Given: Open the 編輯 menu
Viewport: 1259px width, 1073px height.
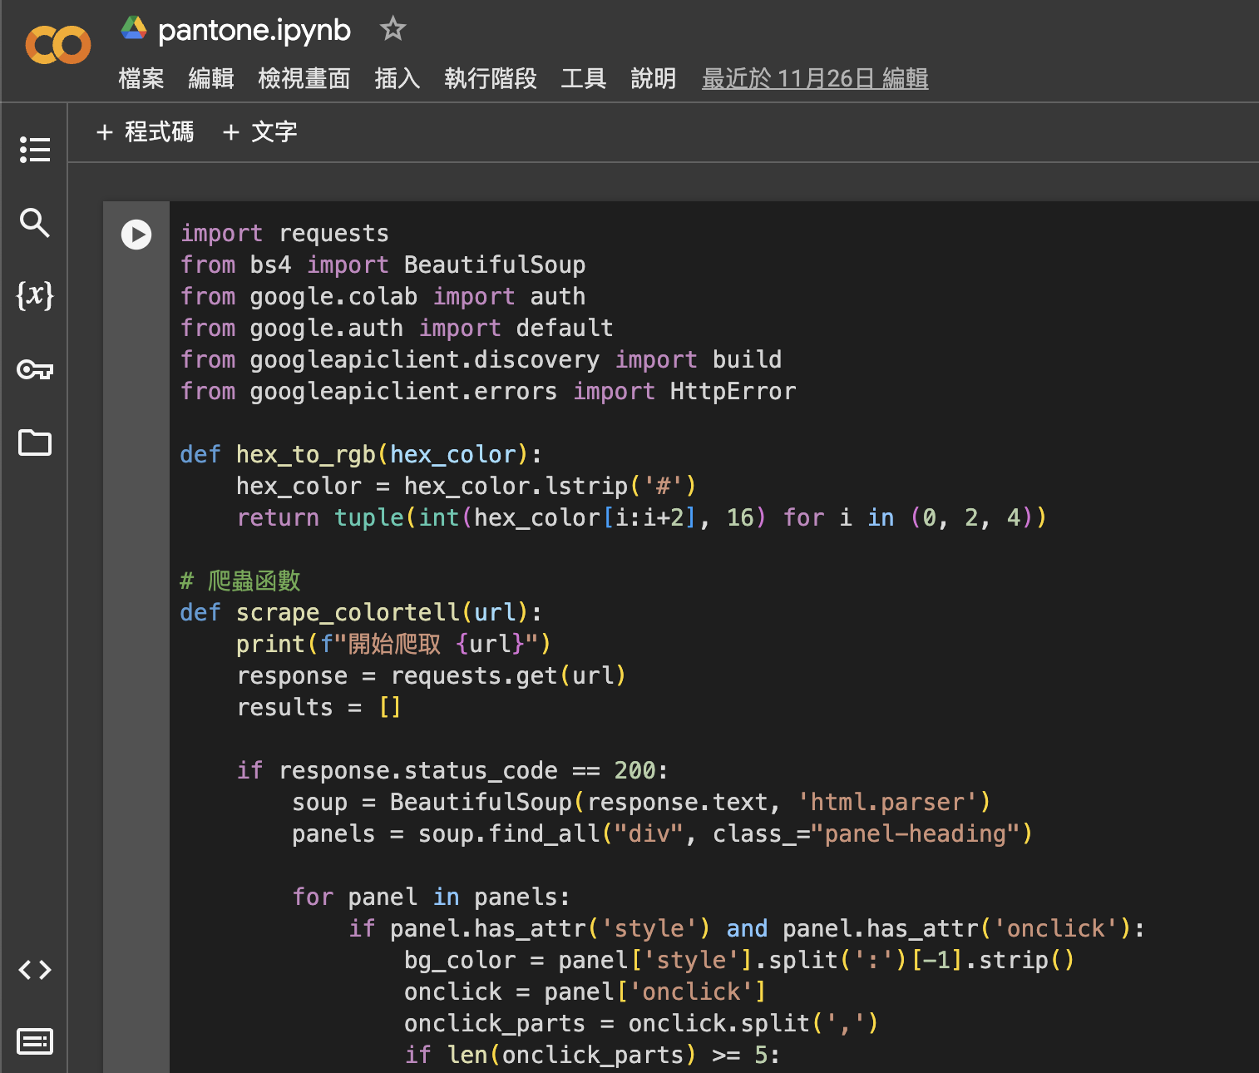Looking at the screenshot, I should point(211,79).
